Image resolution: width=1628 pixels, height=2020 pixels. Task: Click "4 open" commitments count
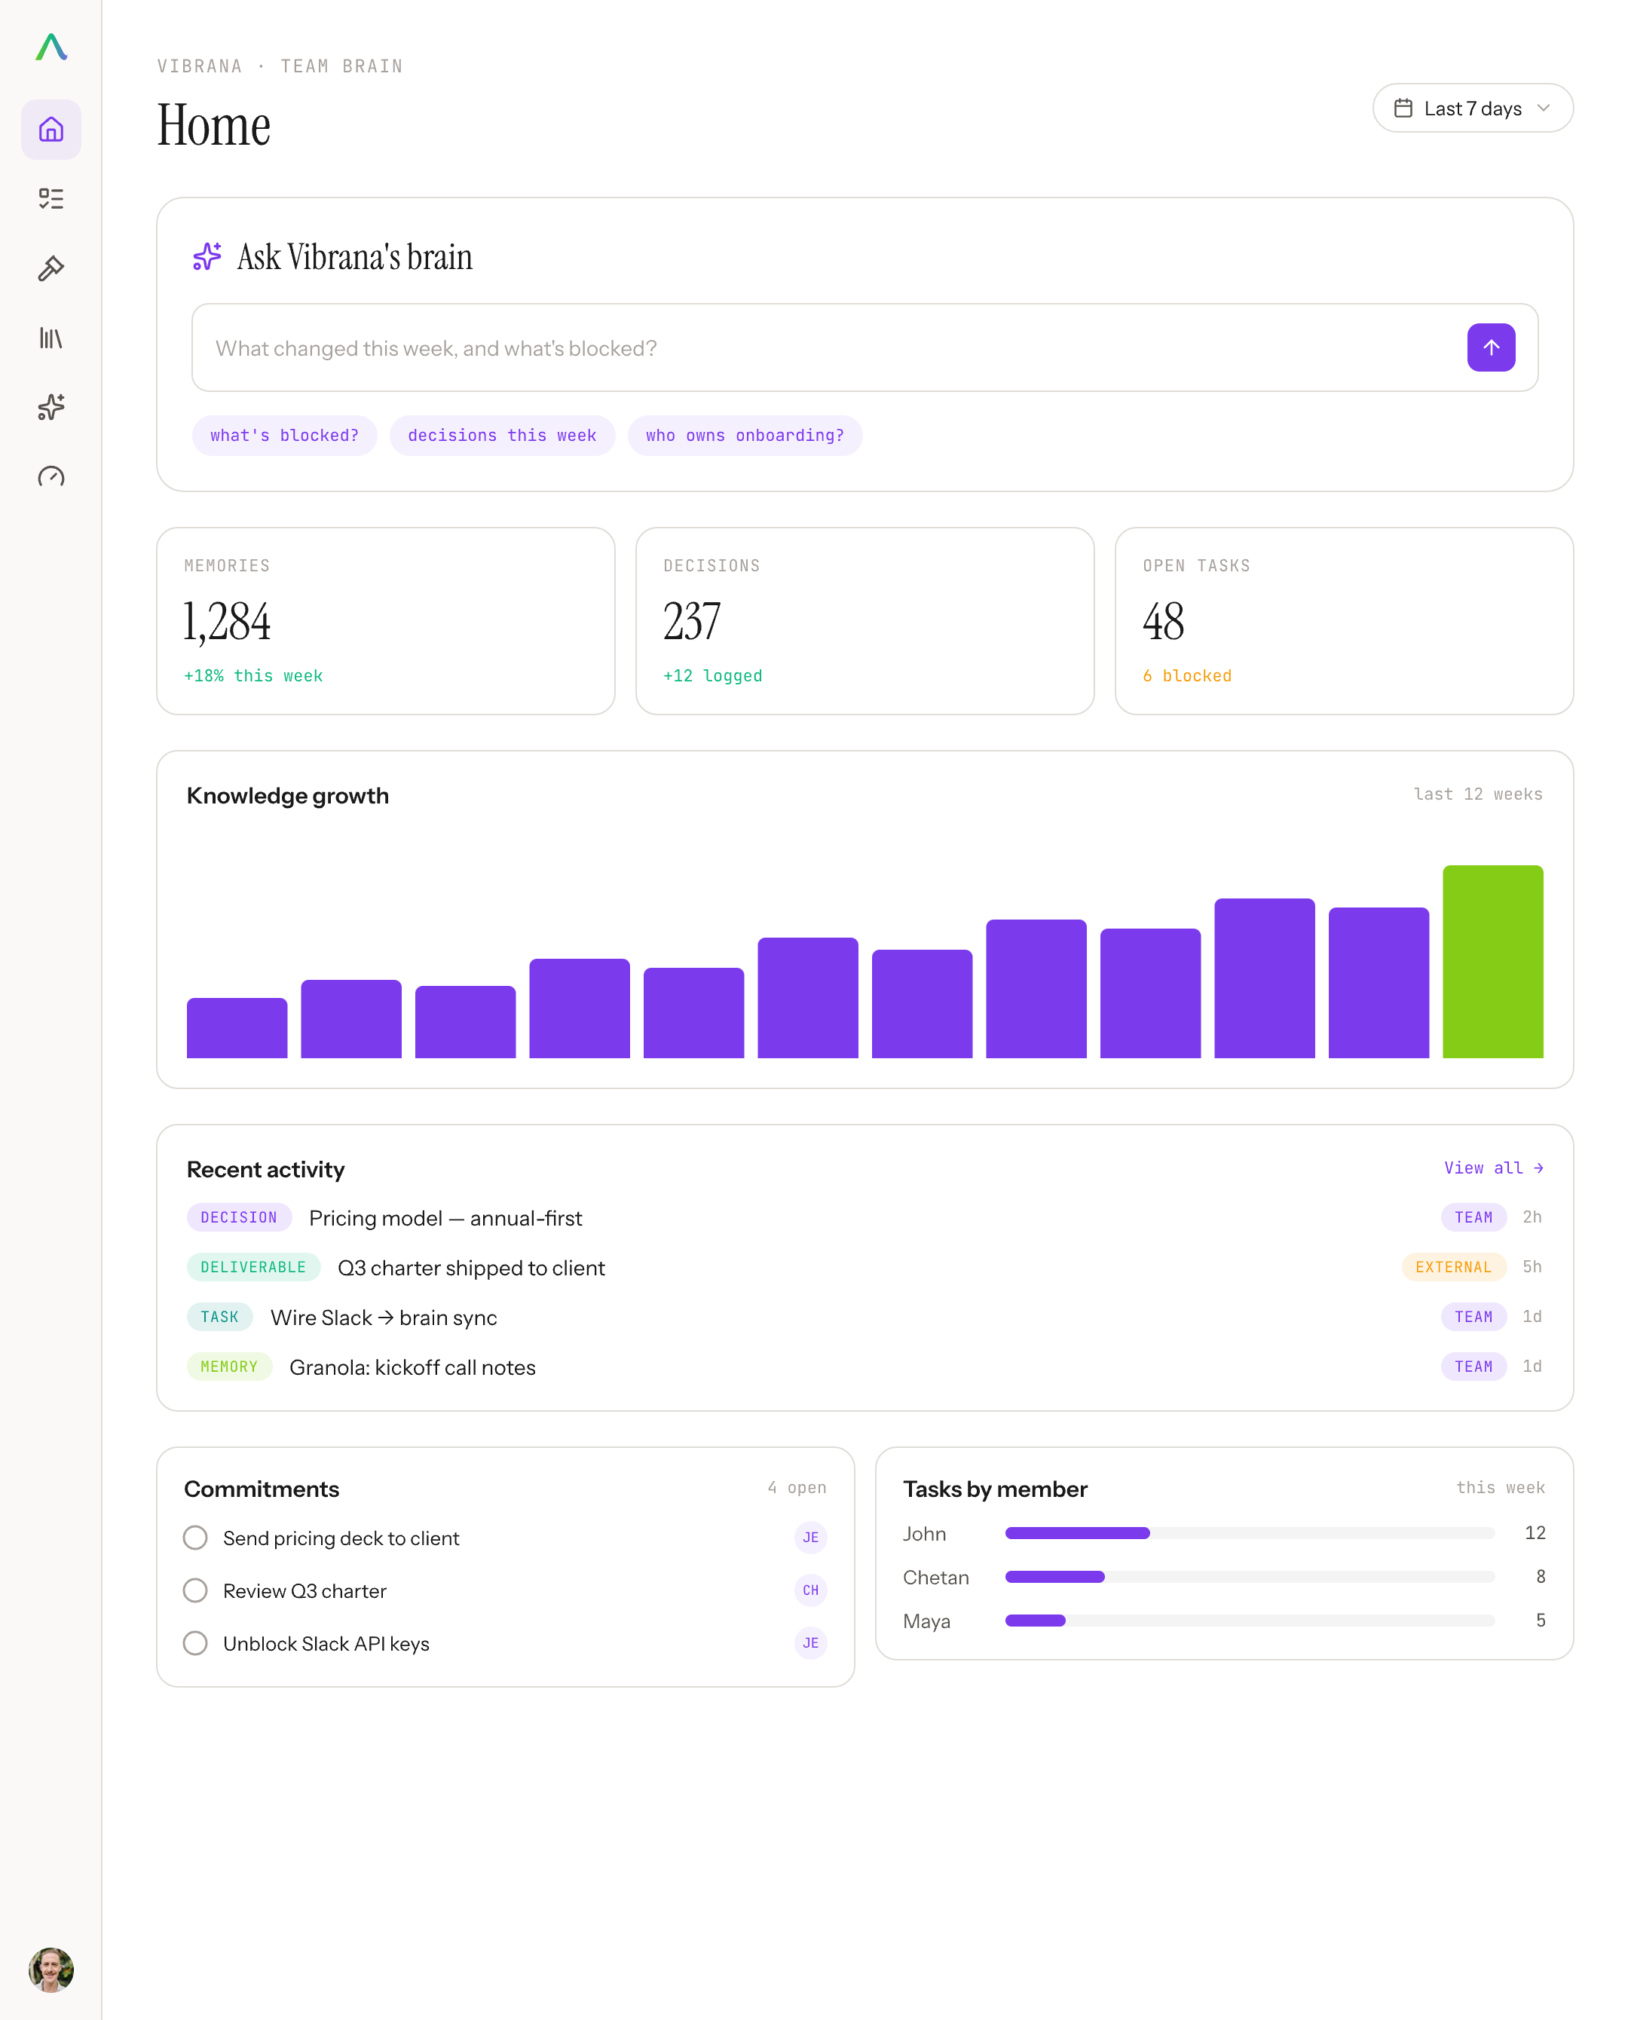796,1487
